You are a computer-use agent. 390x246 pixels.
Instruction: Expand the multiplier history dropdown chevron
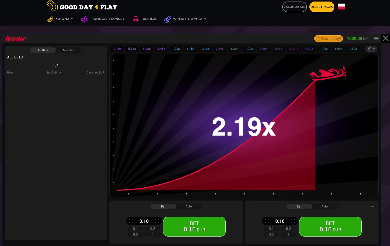click(x=374, y=49)
